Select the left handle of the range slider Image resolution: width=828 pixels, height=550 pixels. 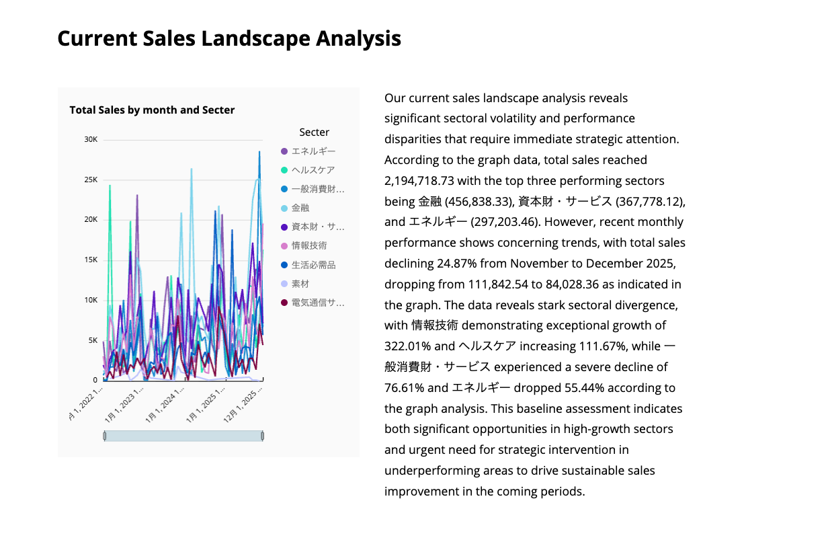[x=106, y=435]
